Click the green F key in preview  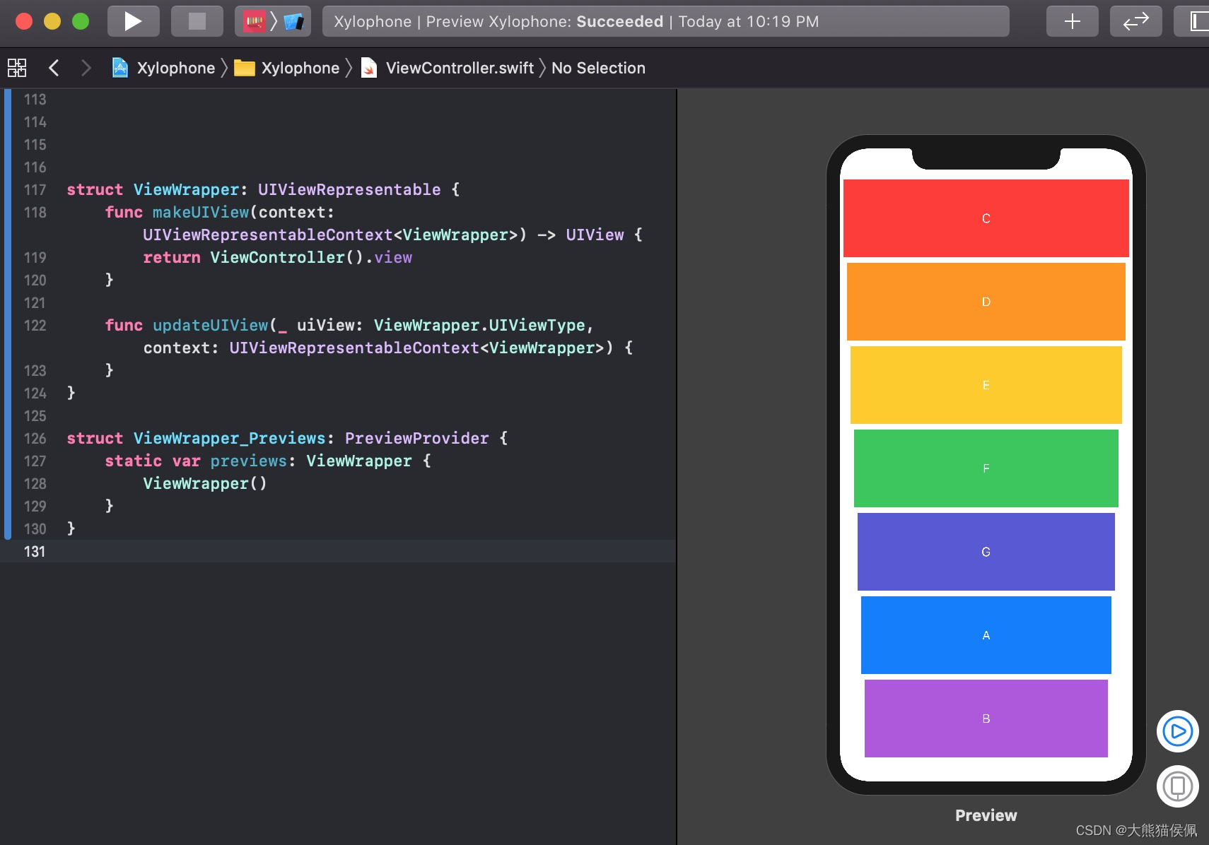[986, 468]
